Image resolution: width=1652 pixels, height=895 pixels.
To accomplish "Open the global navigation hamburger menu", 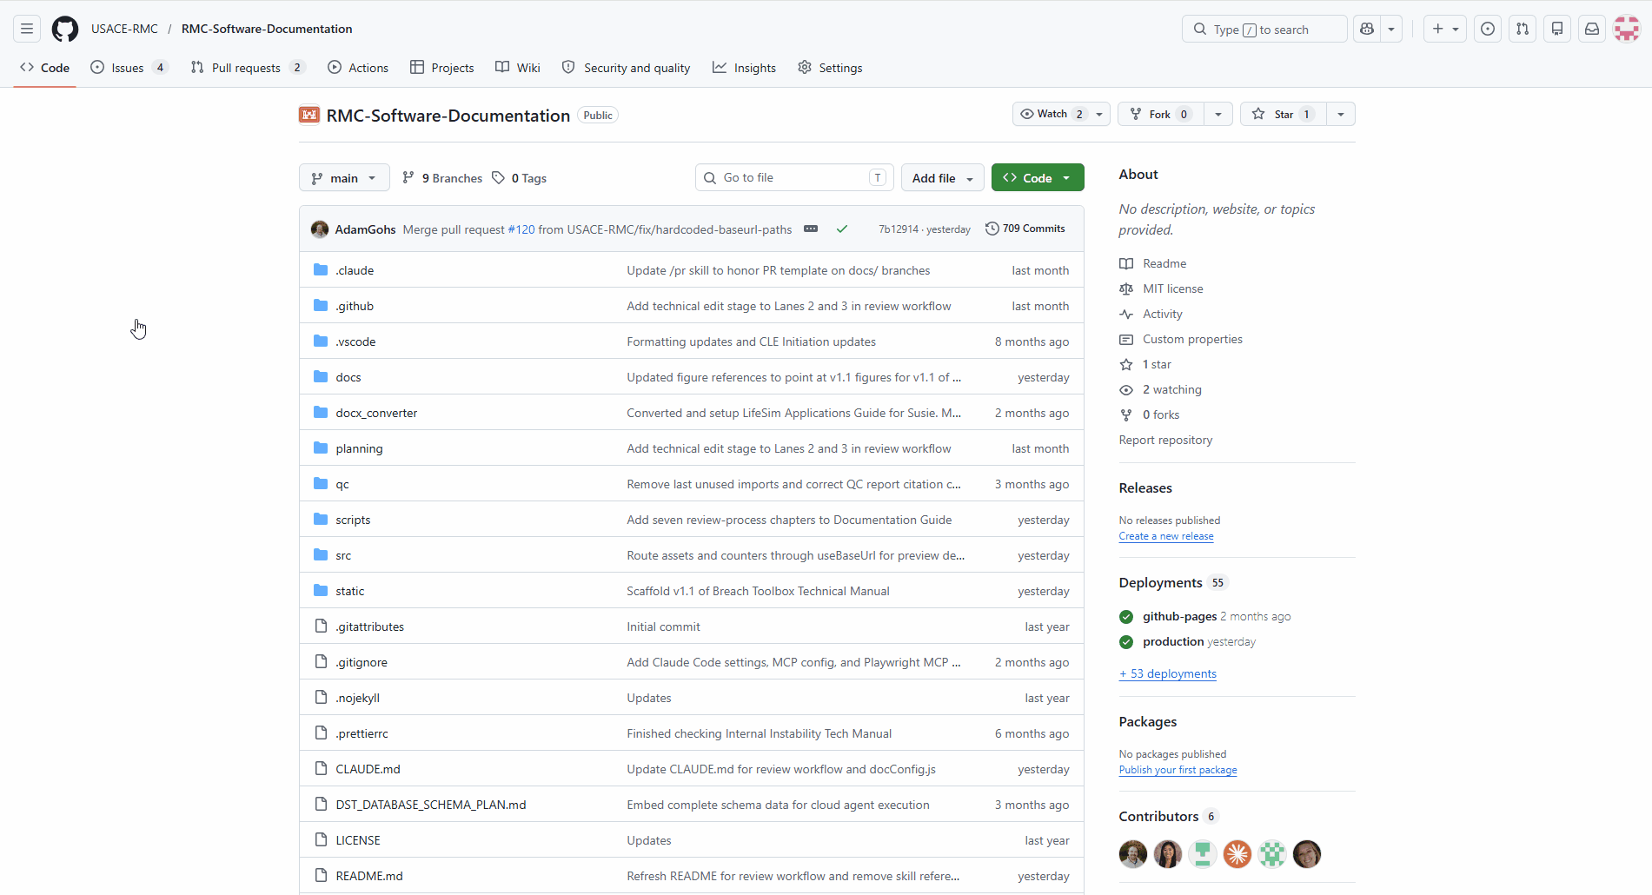I will click(x=27, y=29).
